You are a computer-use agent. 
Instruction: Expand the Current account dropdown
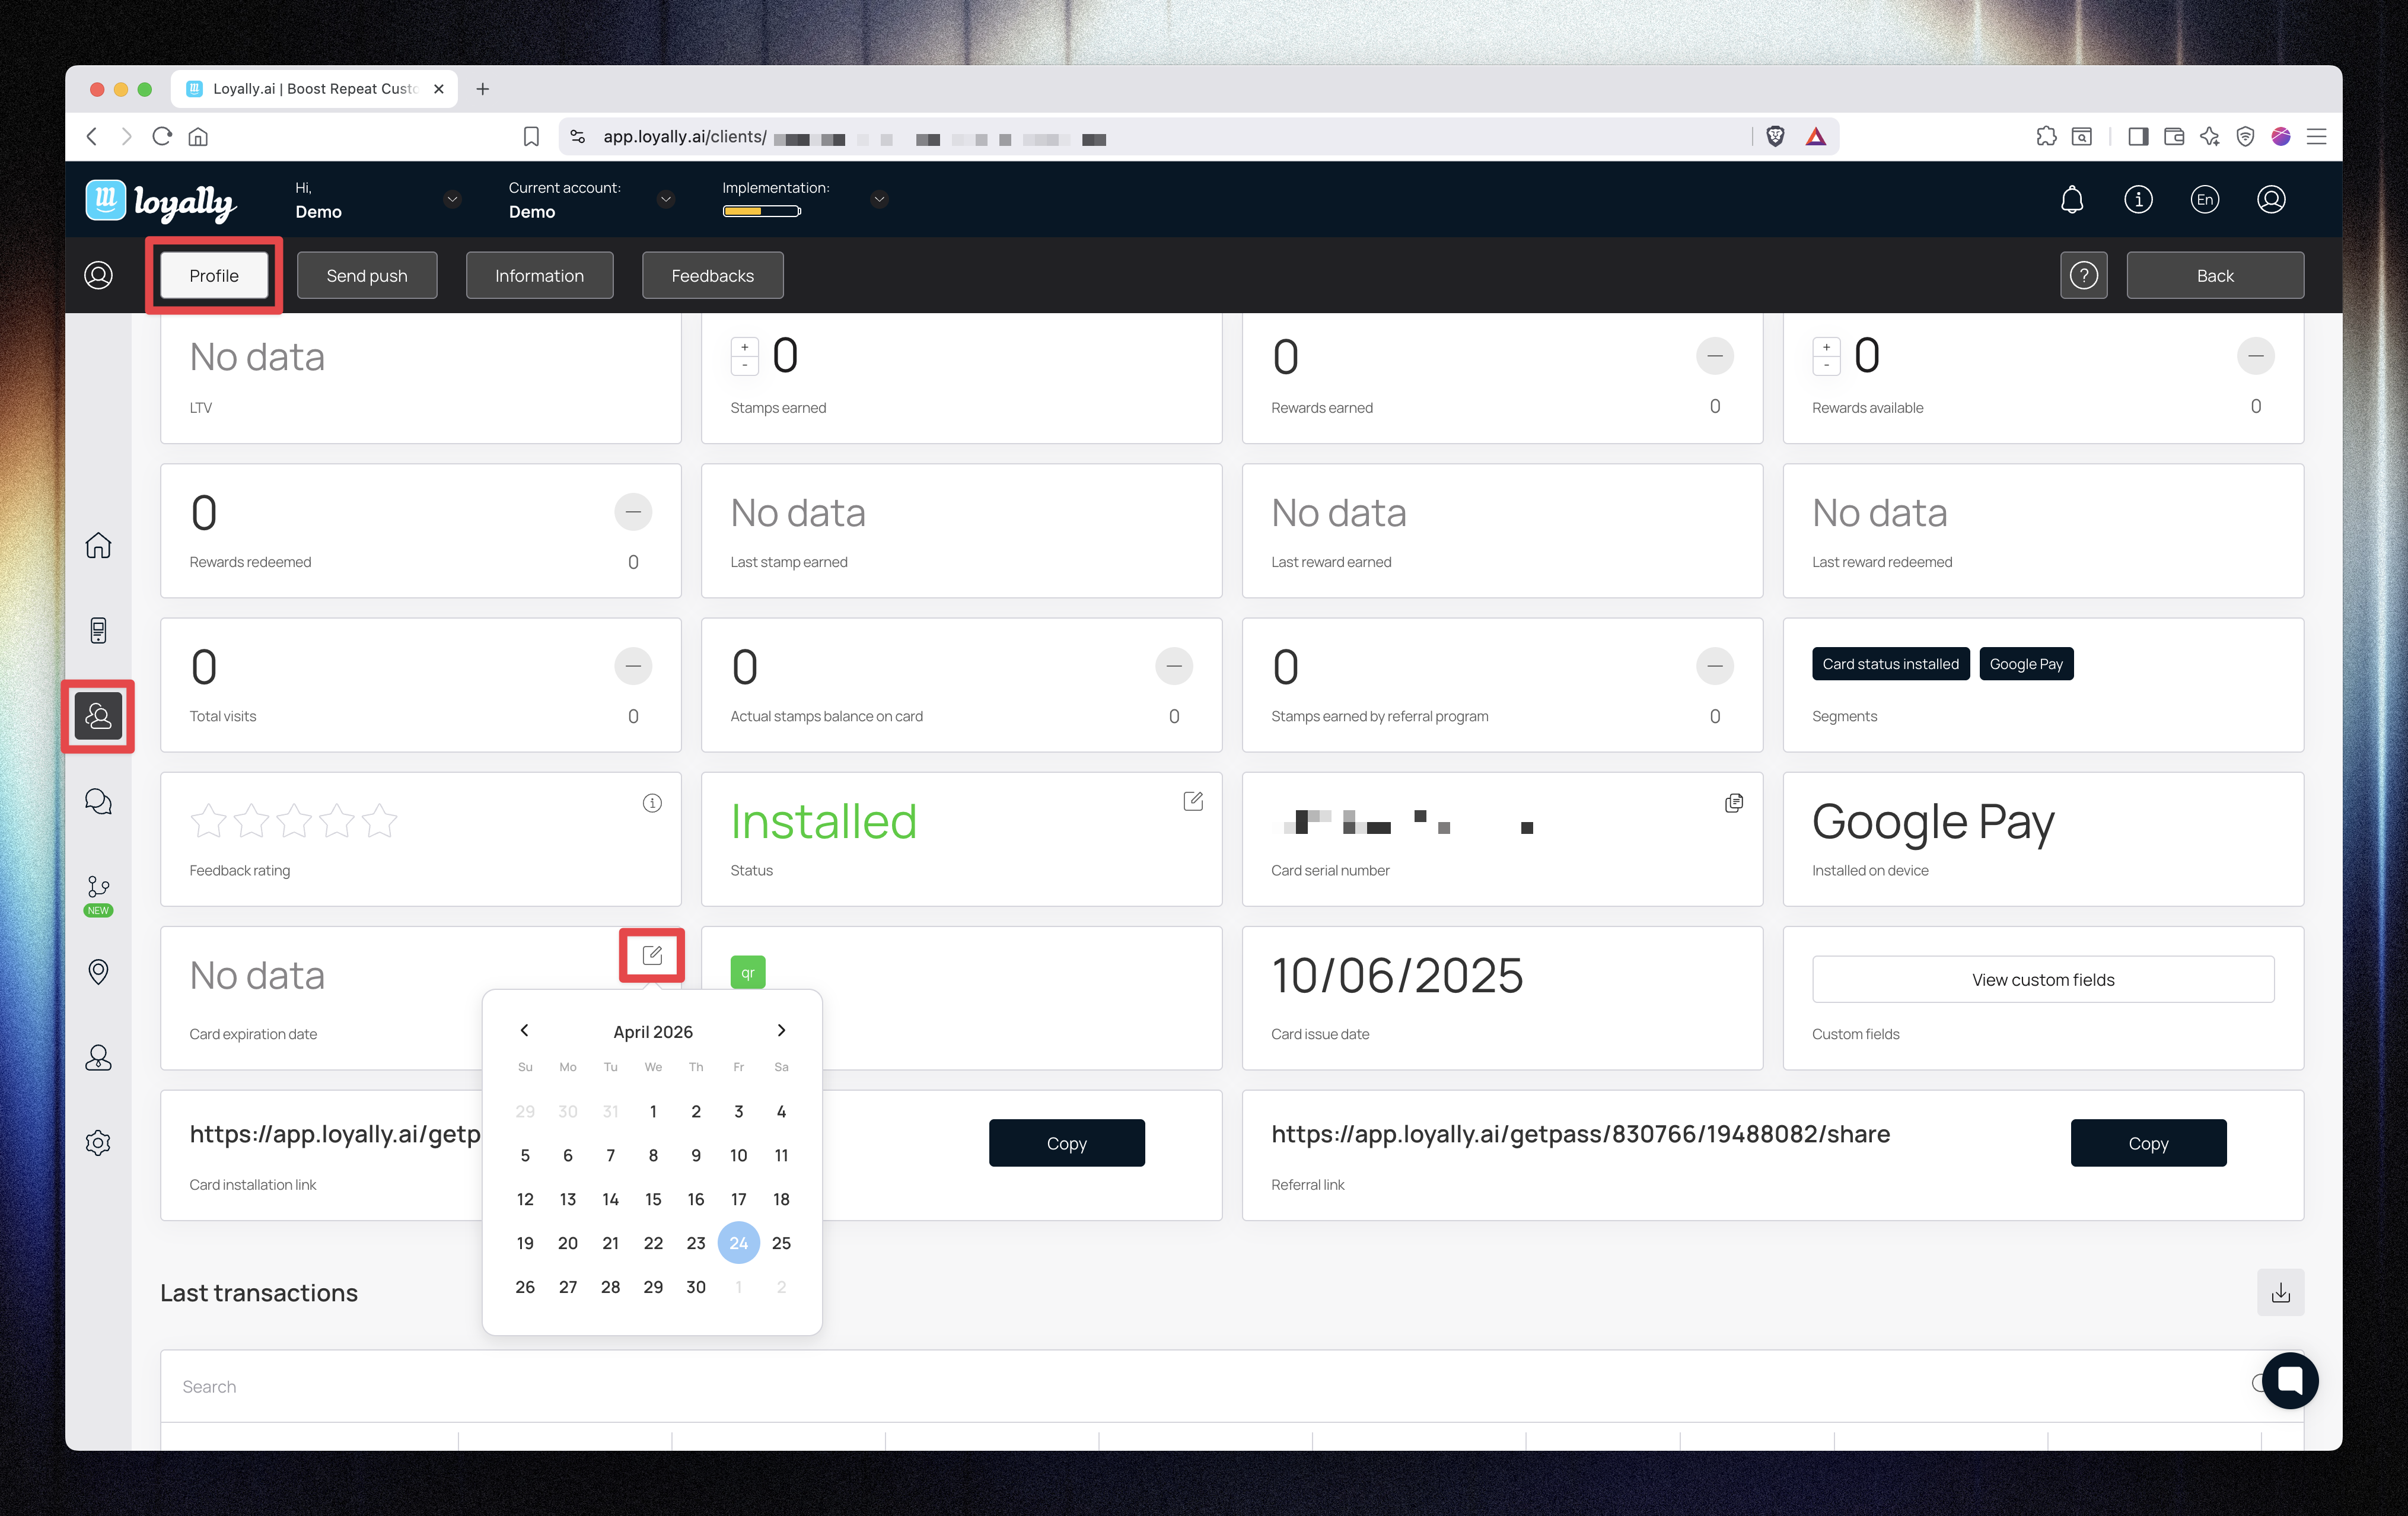pyautogui.click(x=666, y=199)
